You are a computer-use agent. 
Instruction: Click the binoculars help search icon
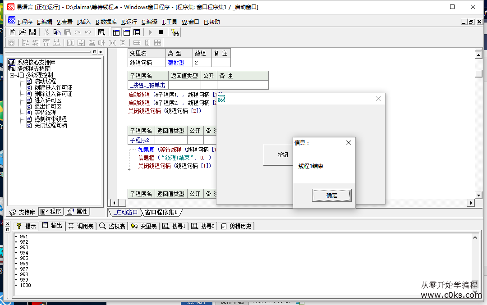(x=175, y=32)
